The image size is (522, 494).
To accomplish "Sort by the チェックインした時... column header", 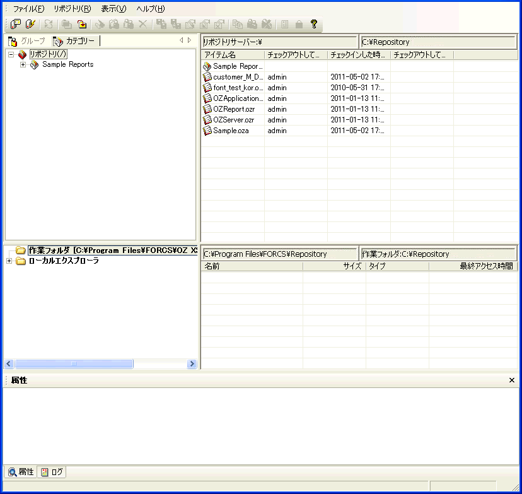I will (359, 55).
